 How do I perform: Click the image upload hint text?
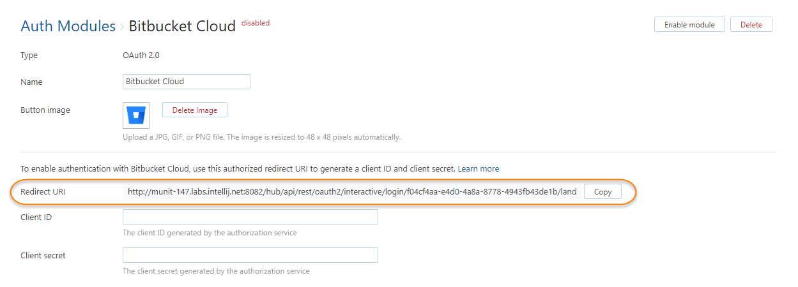pyautogui.click(x=261, y=137)
